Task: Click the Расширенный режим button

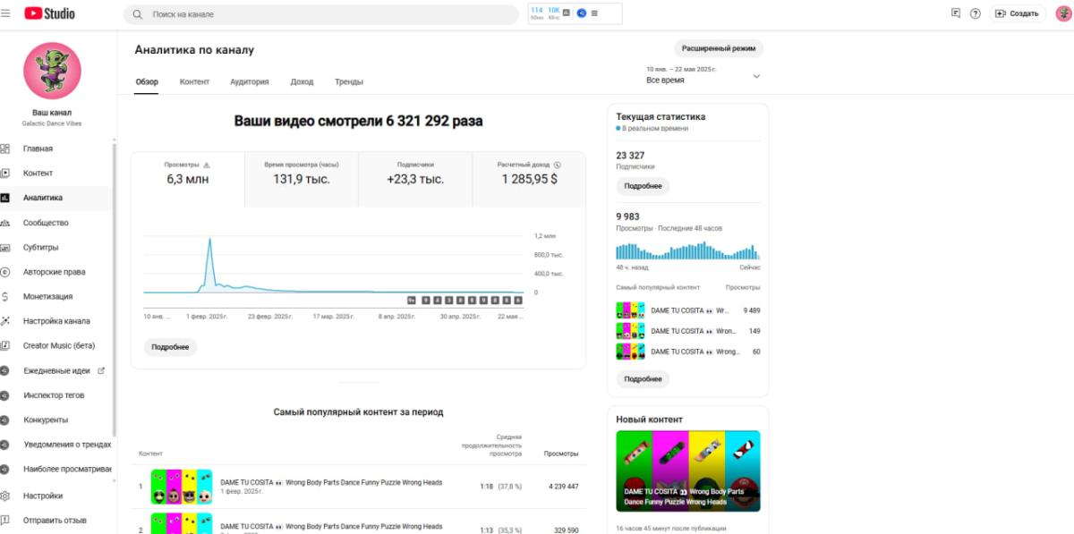Action: tap(719, 48)
